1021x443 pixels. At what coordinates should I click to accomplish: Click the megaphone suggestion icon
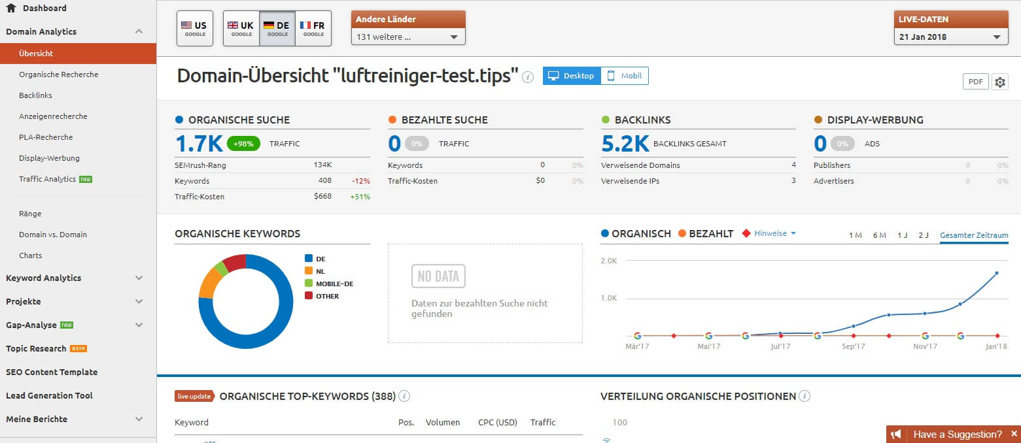897,434
